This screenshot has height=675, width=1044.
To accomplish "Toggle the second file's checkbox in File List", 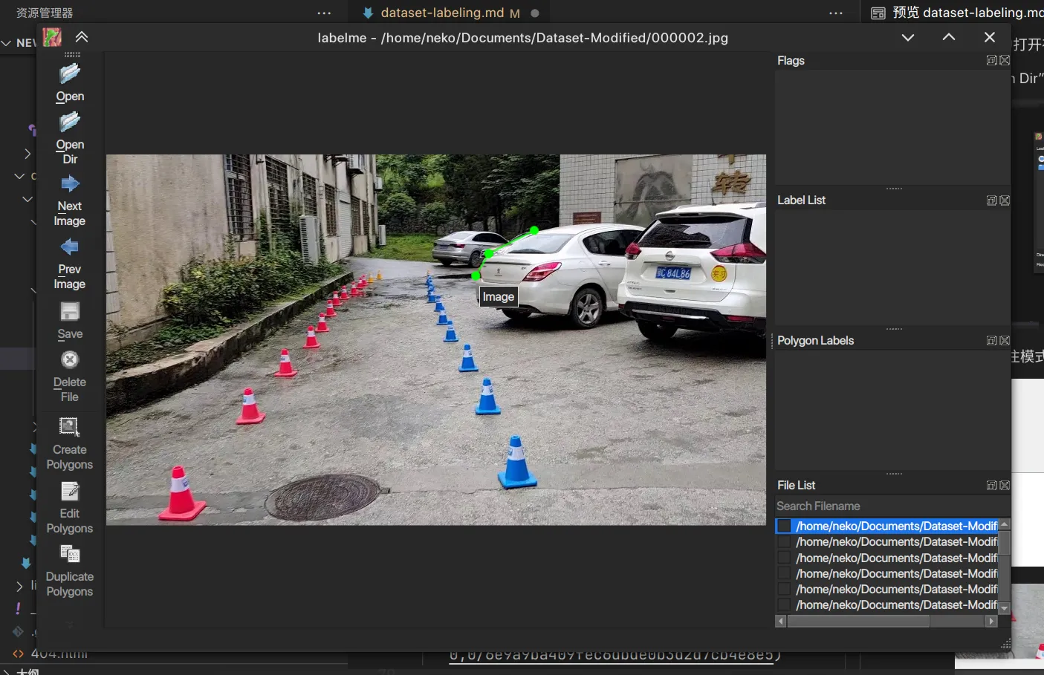I will click(784, 542).
